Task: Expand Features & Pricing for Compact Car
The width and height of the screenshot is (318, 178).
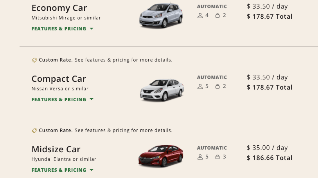Action: [x=62, y=100]
